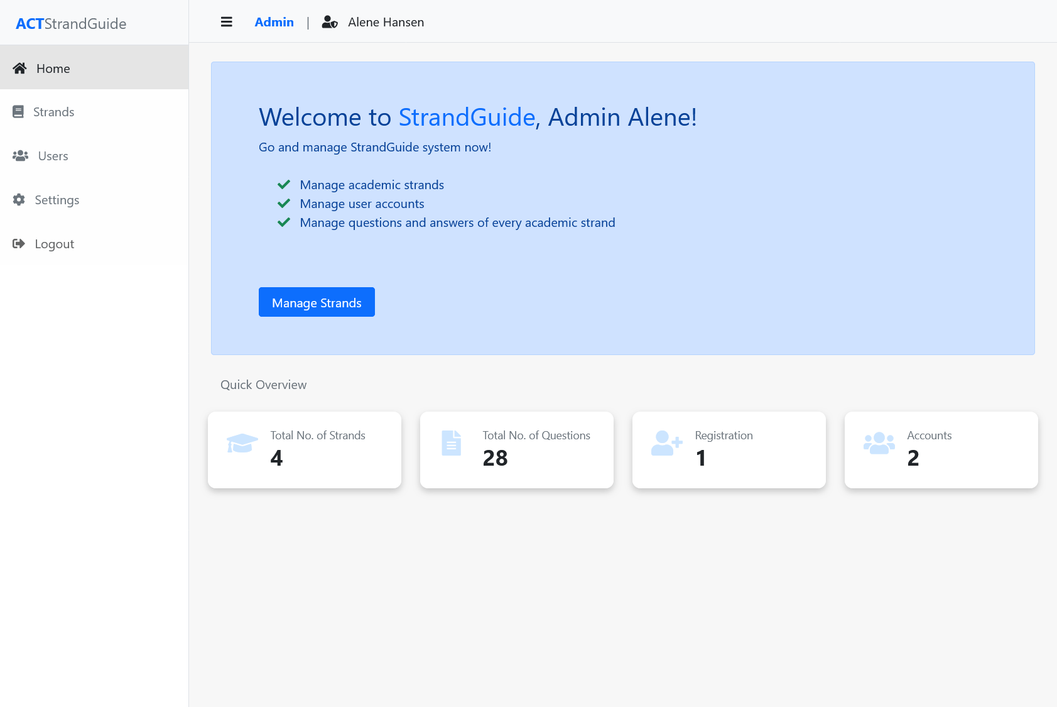Image resolution: width=1057 pixels, height=707 pixels.
Task: Open the Registration overview card
Action: click(x=729, y=450)
